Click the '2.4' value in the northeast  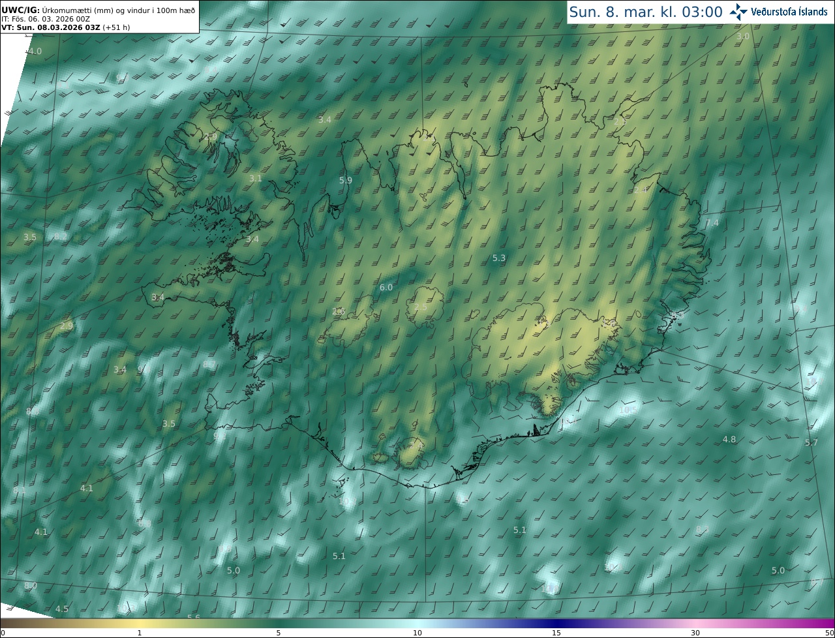(641, 190)
